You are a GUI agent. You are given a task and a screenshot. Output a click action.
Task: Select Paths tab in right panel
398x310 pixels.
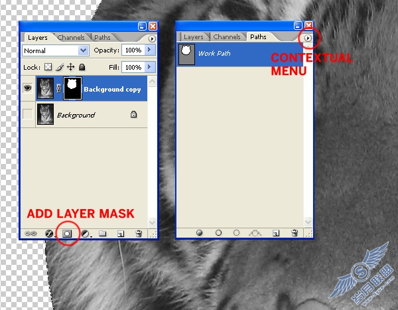258,37
